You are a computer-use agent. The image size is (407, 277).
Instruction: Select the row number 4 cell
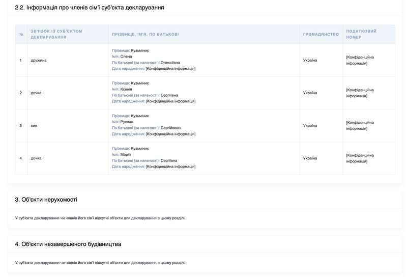pyautogui.click(x=21, y=158)
